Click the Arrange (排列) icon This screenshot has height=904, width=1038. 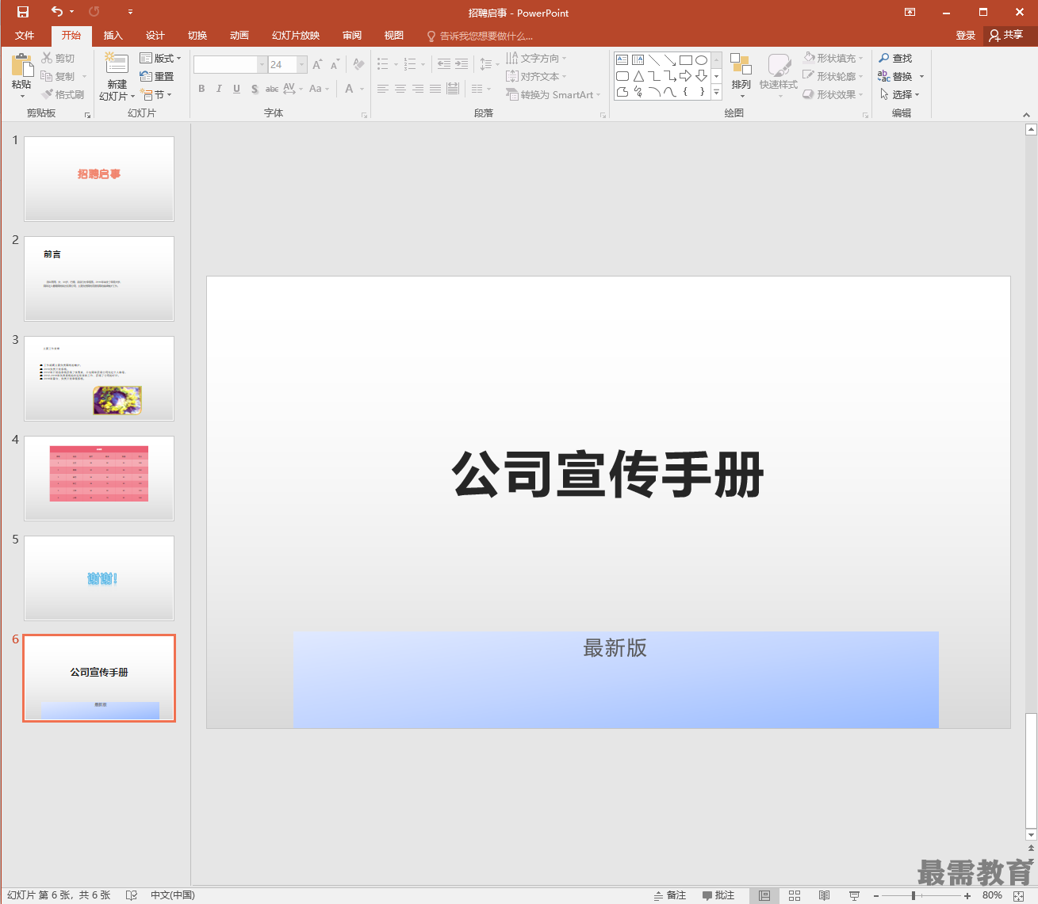point(741,64)
